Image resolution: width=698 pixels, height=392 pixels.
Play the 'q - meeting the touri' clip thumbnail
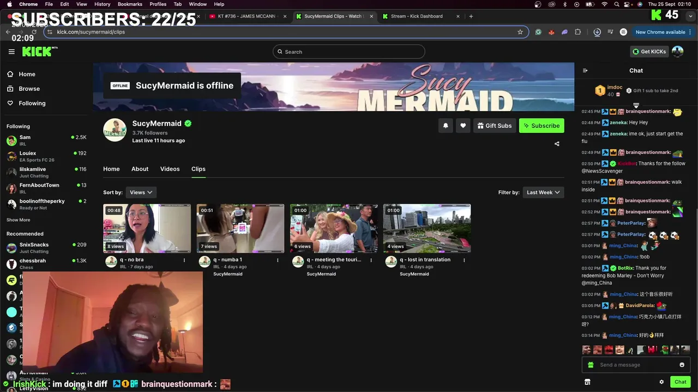[x=334, y=229]
